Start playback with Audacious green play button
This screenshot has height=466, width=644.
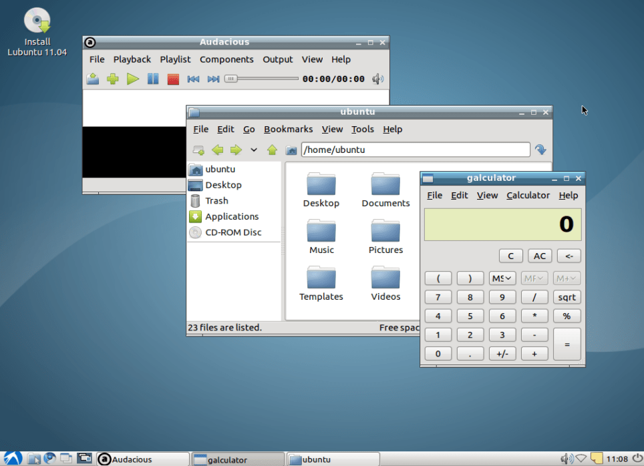(133, 79)
